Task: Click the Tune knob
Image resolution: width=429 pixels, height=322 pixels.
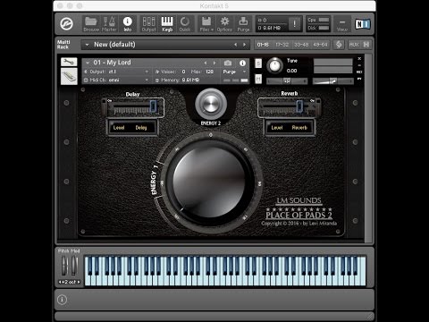Action: (274, 65)
